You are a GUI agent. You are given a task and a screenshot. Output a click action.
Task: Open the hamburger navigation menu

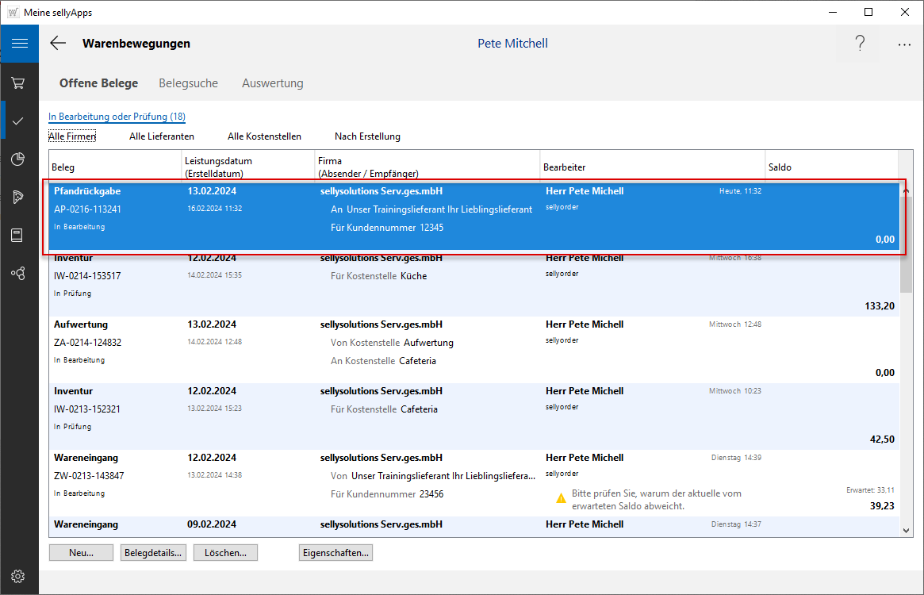[x=19, y=44]
